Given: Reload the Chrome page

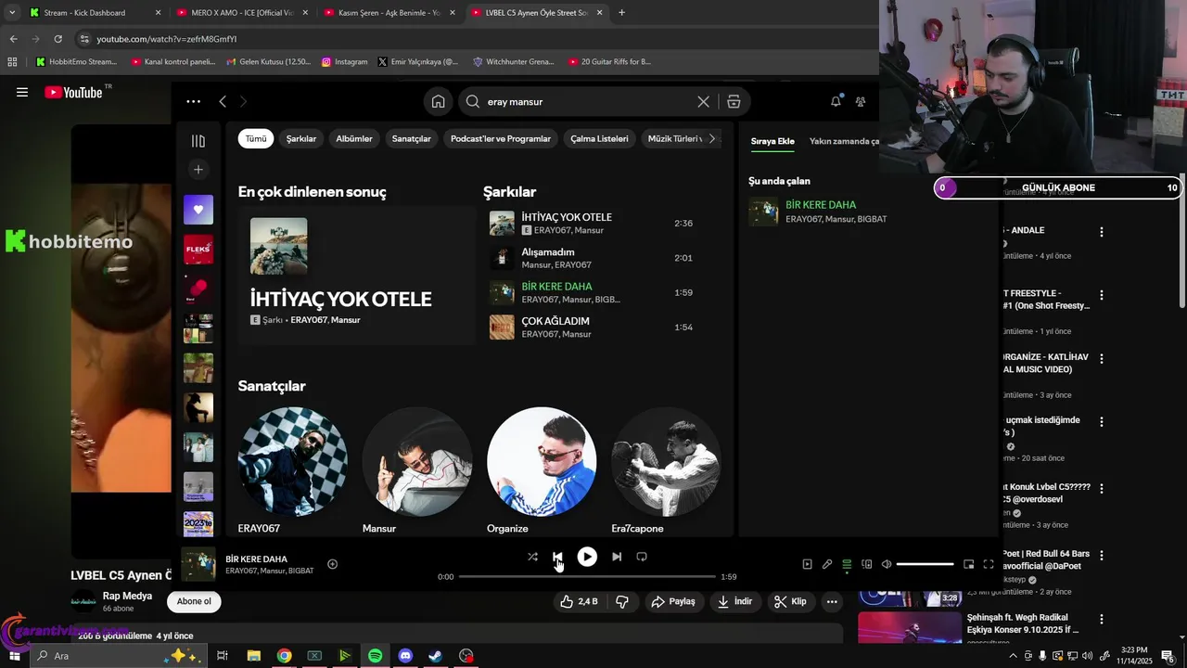Looking at the screenshot, I should 57,39.
